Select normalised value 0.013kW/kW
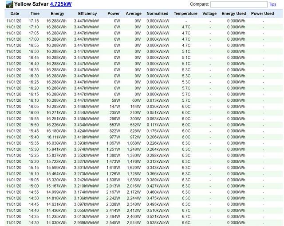 [158, 100]
